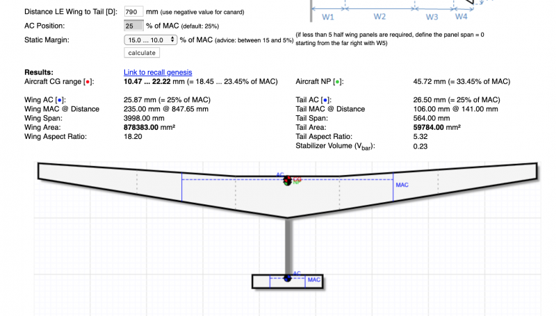Click the W3 span label in the diagram
This screenshot has width=556, height=316.
point(432,16)
